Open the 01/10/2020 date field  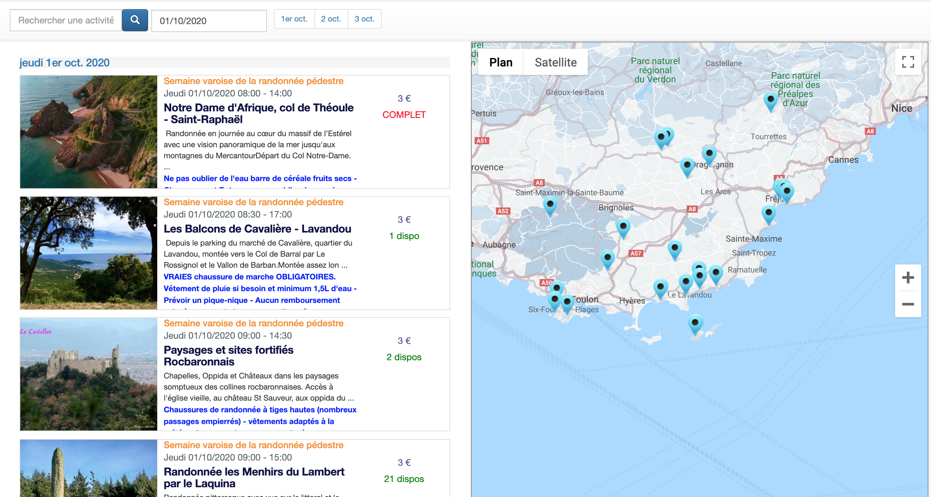click(209, 21)
